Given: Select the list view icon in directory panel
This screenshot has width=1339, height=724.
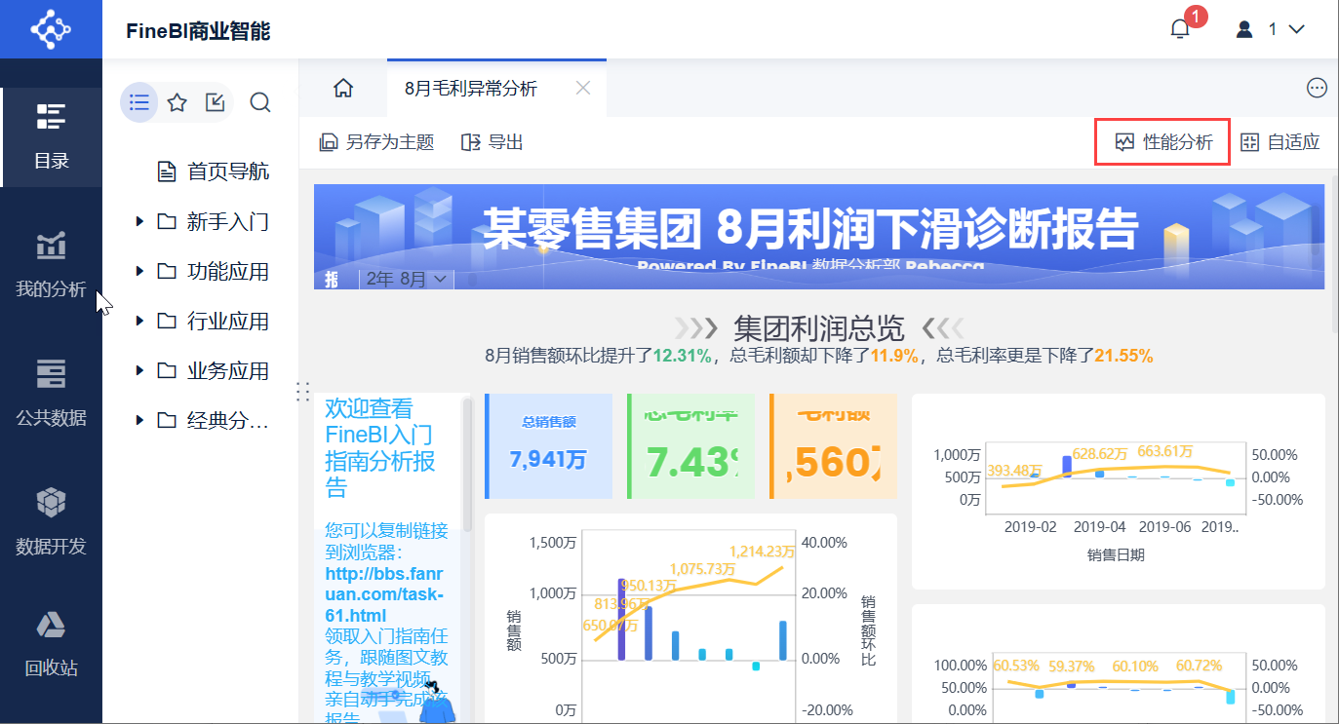Looking at the screenshot, I should [138, 102].
